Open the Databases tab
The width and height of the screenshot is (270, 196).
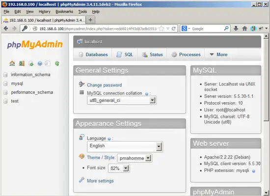pyautogui.click(x=93, y=55)
